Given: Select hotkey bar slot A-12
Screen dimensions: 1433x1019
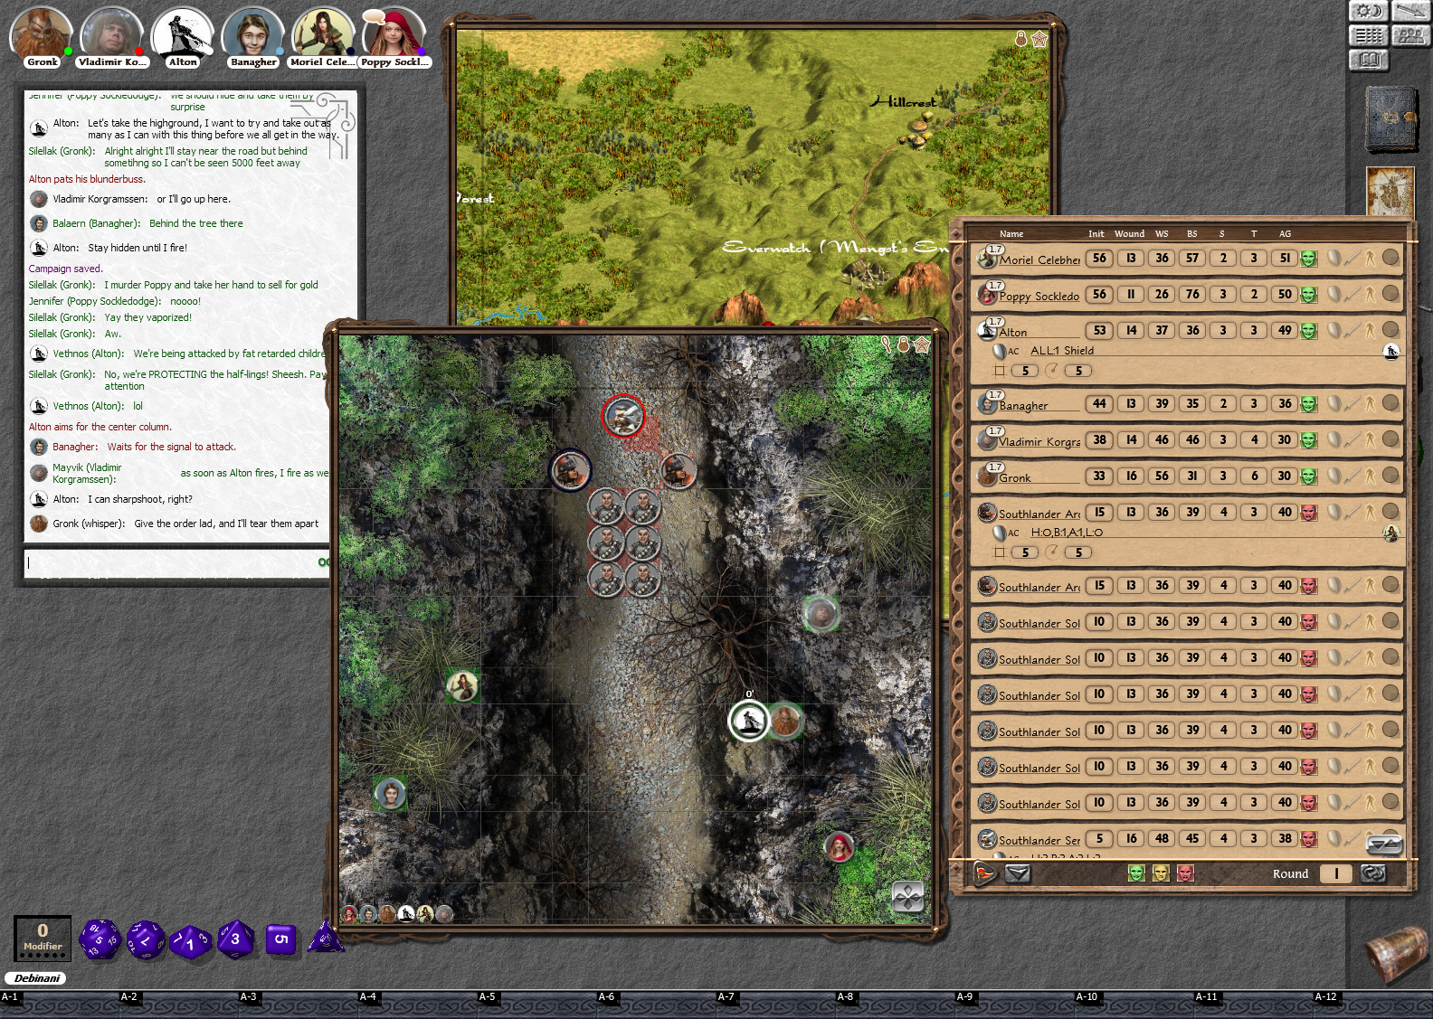Looking at the screenshot, I should (1372, 1004).
